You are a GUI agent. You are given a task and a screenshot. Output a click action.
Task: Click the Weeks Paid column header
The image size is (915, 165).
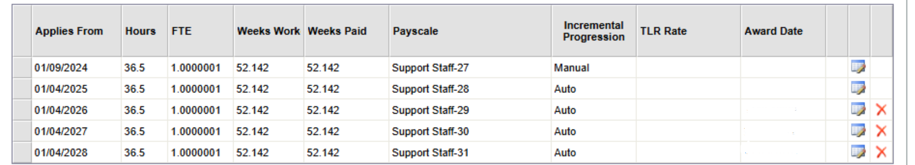pyautogui.click(x=337, y=31)
